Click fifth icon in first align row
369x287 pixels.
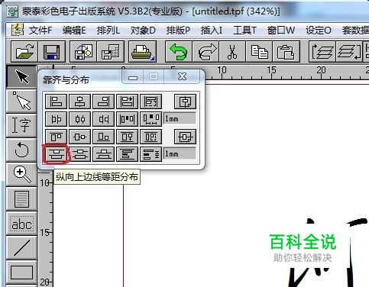(151, 102)
